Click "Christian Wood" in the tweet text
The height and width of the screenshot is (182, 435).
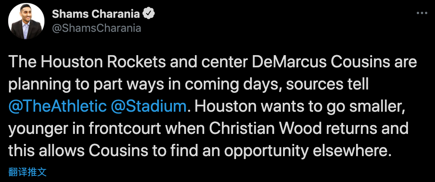coord(265,128)
